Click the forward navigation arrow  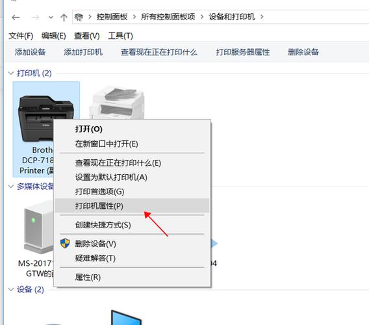point(35,17)
